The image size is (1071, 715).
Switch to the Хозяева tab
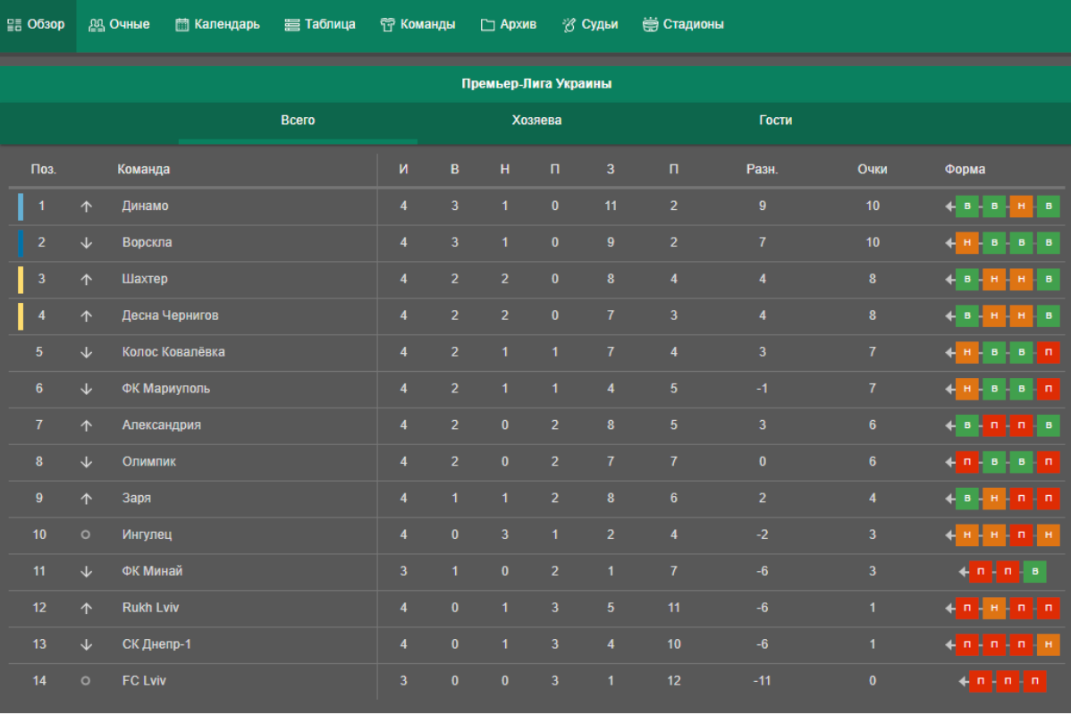point(536,120)
